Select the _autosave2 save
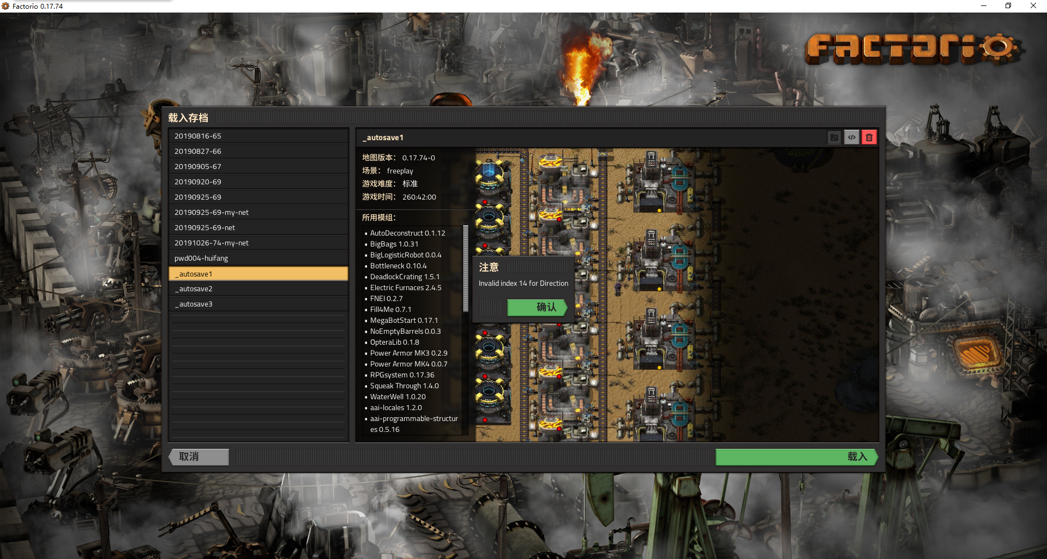 pyautogui.click(x=258, y=288)
